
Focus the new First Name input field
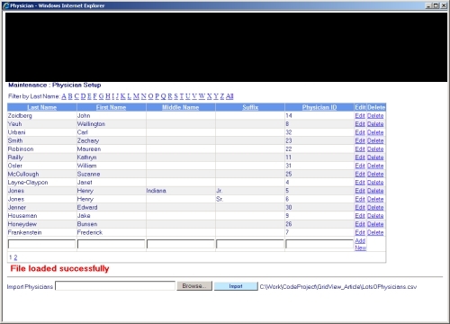click(111, 244)
